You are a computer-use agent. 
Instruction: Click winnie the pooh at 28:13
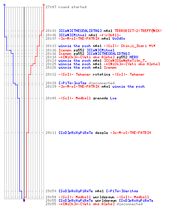point(75,46)
